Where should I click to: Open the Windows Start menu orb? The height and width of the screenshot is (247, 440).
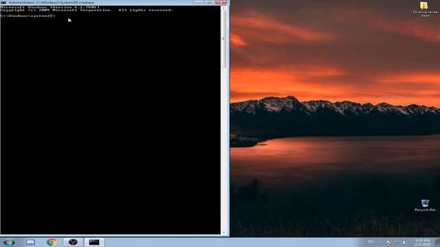point(9,242)
